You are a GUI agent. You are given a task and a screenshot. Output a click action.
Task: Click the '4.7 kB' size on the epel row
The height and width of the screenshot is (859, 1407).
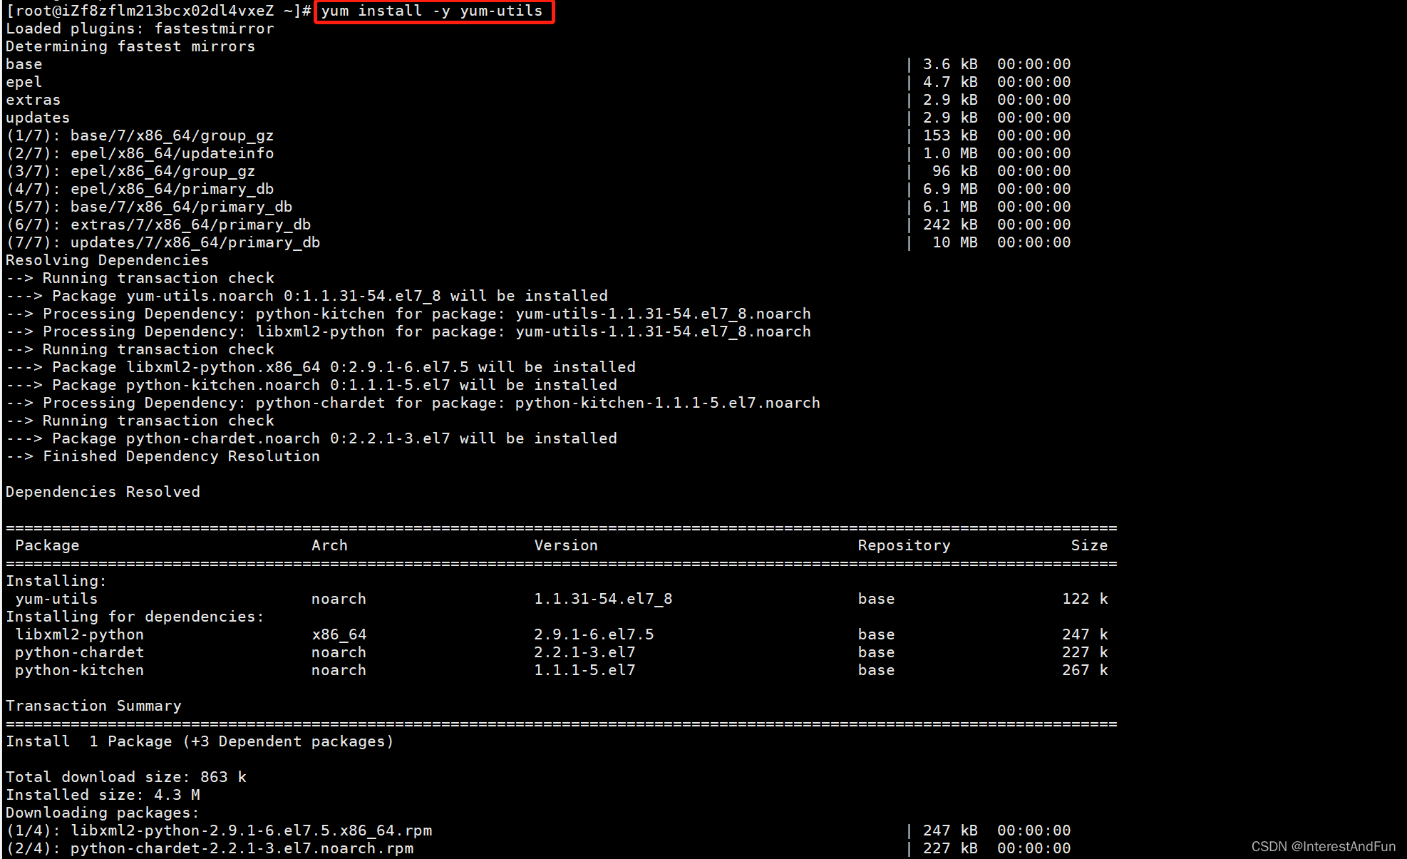tap(950, 82)
